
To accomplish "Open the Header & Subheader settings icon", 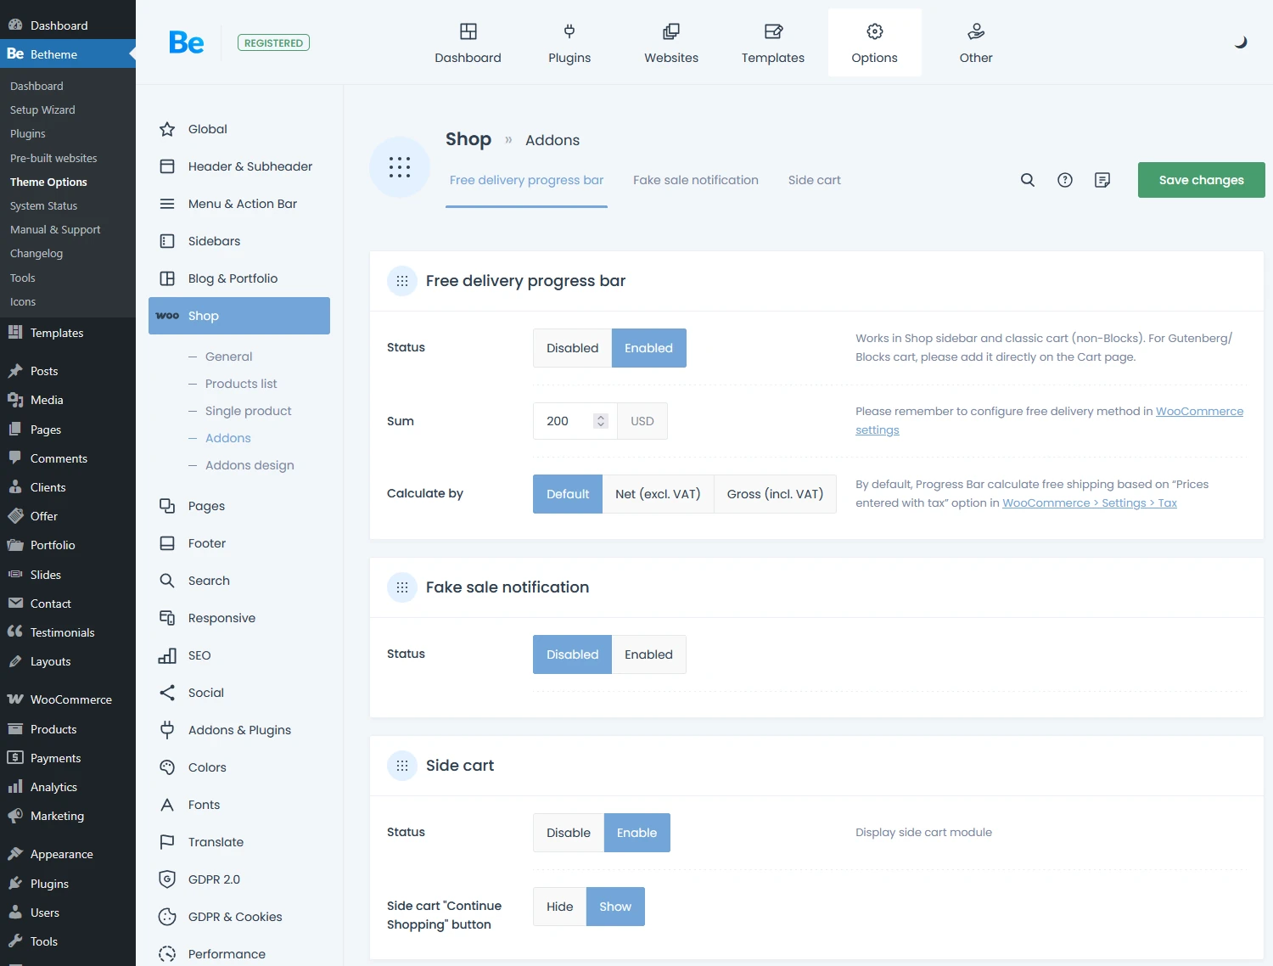I will click(166, 166).
